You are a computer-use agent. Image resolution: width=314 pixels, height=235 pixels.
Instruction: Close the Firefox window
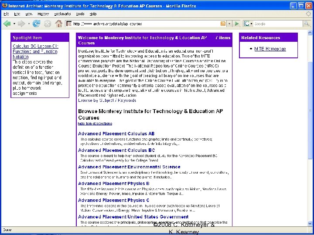(309, 6)
